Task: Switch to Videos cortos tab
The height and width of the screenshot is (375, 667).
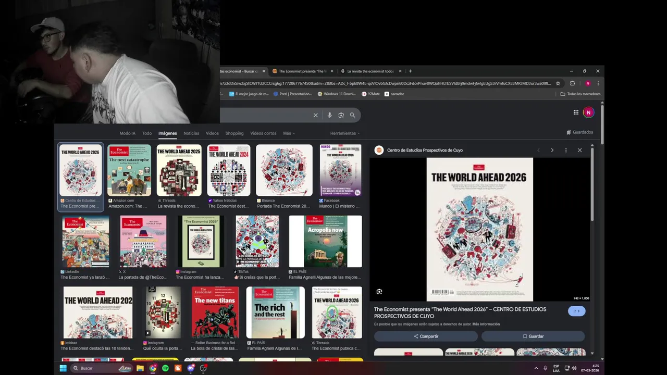Action: pos(263,133)
